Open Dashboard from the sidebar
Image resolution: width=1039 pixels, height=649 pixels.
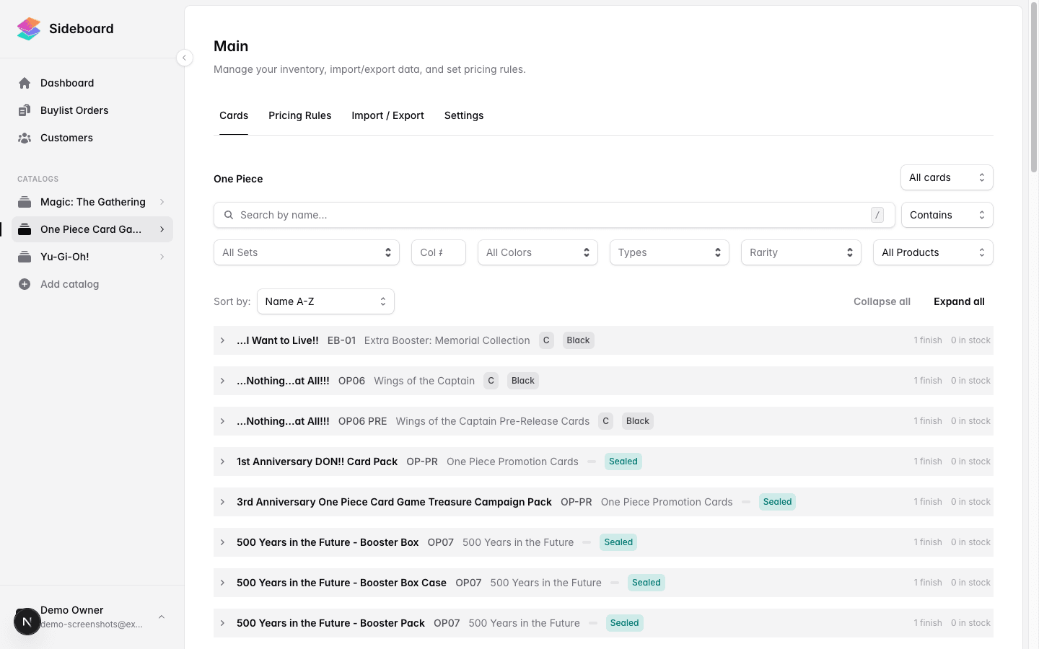tap(92, 83)
